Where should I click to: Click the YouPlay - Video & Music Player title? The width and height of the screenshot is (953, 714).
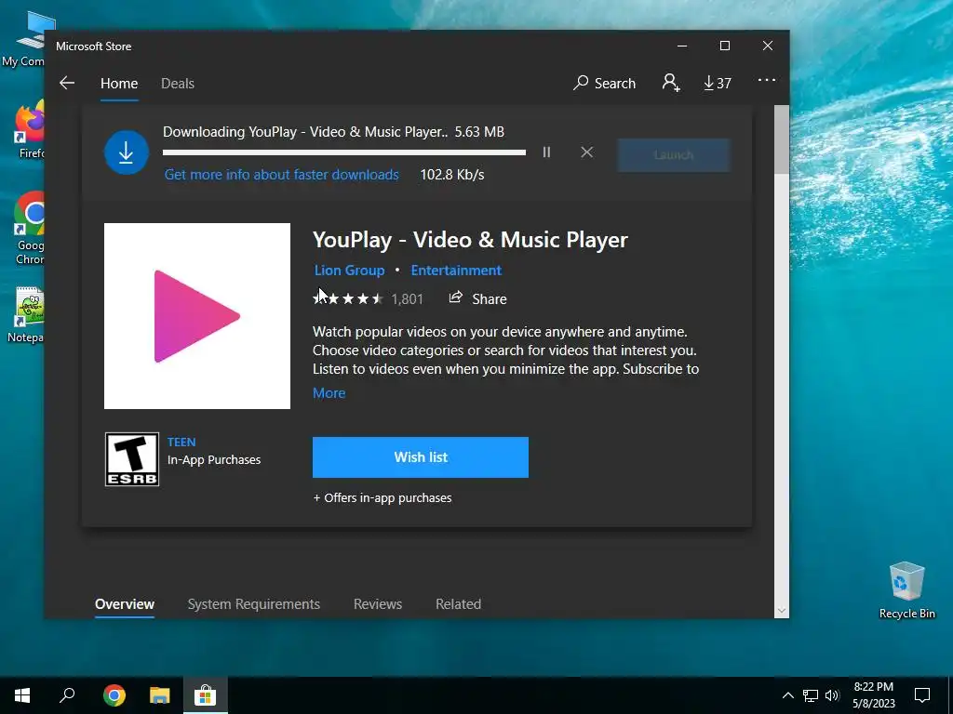(x=470, y=240)
